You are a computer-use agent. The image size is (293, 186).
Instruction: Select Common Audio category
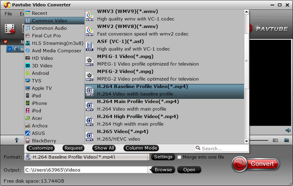pos(49,28)
